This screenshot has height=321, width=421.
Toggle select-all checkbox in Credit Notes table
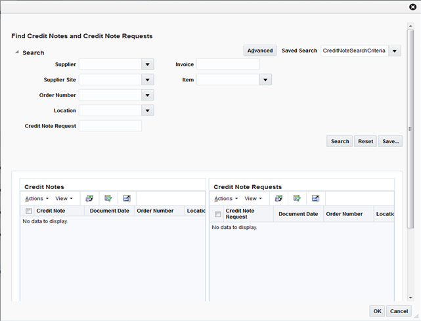click(x=28, y=211)
